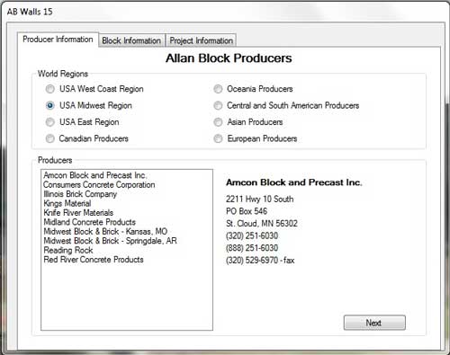
Task: Click the AB Walls 15 title bar
Action: pyautogui.click(x=225, y=12)
